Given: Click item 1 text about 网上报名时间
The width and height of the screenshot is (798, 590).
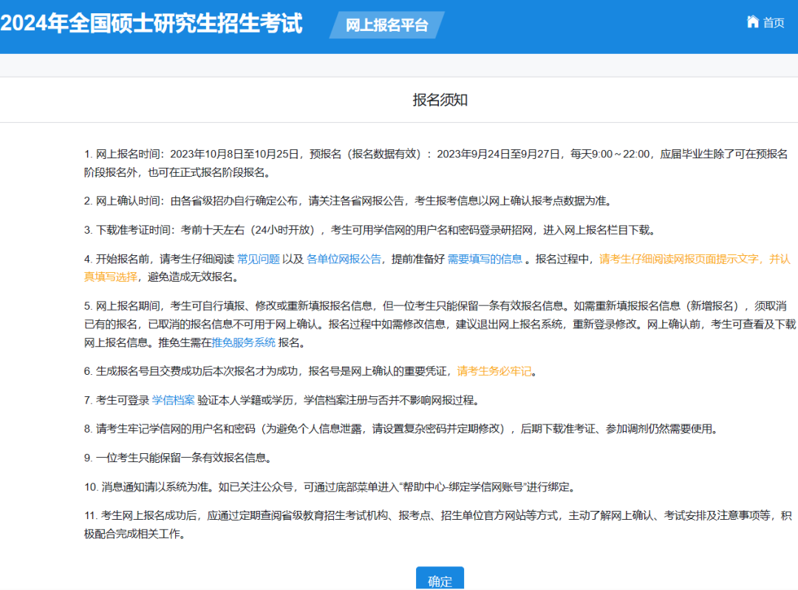Looking at the screenshot, I should 436,163.
